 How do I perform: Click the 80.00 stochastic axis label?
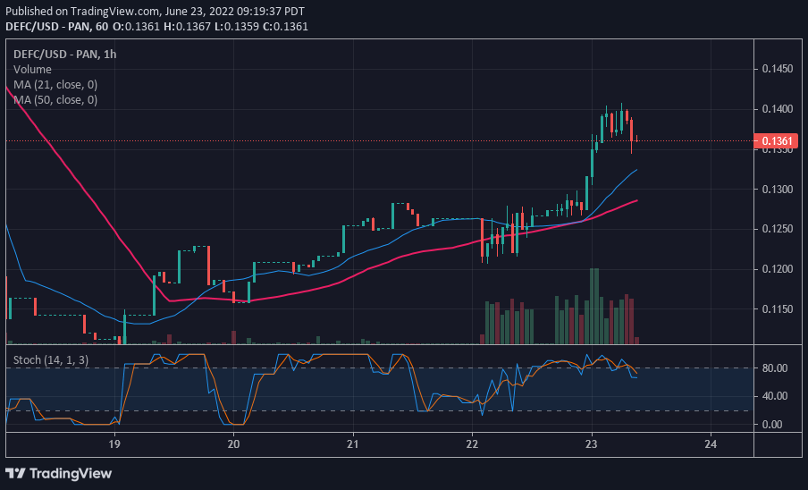(775, 367)
